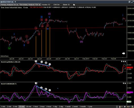
Task: Move NeedmFishMoMo panel up arrow
Action: coord(123,83)
